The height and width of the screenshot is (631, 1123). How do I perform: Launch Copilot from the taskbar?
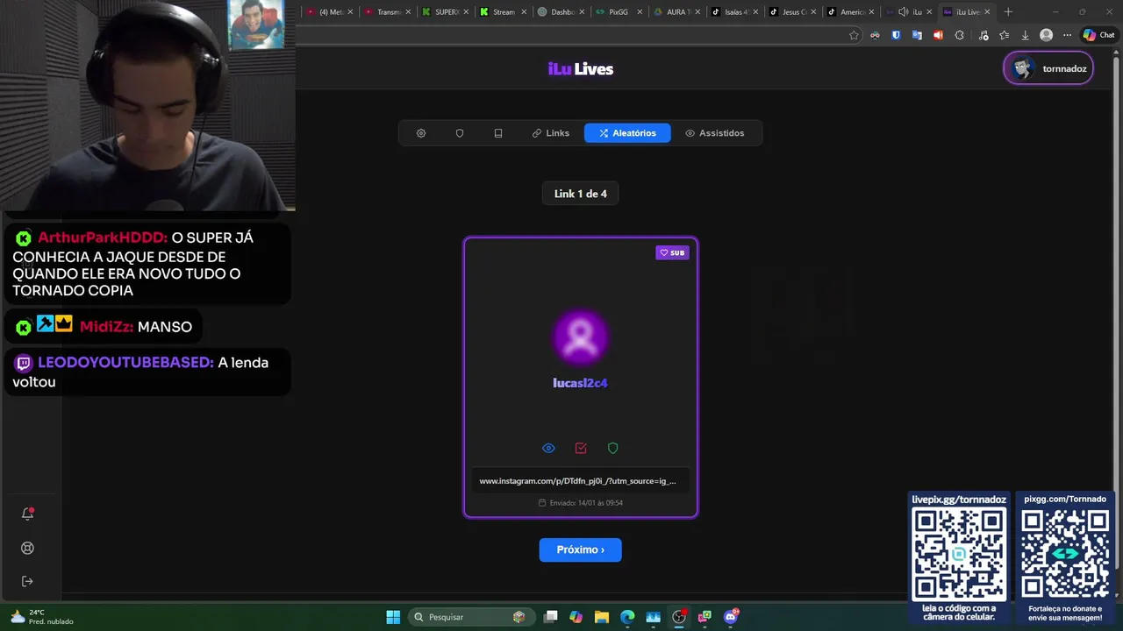pyautogui.click(x=576, y=617)
